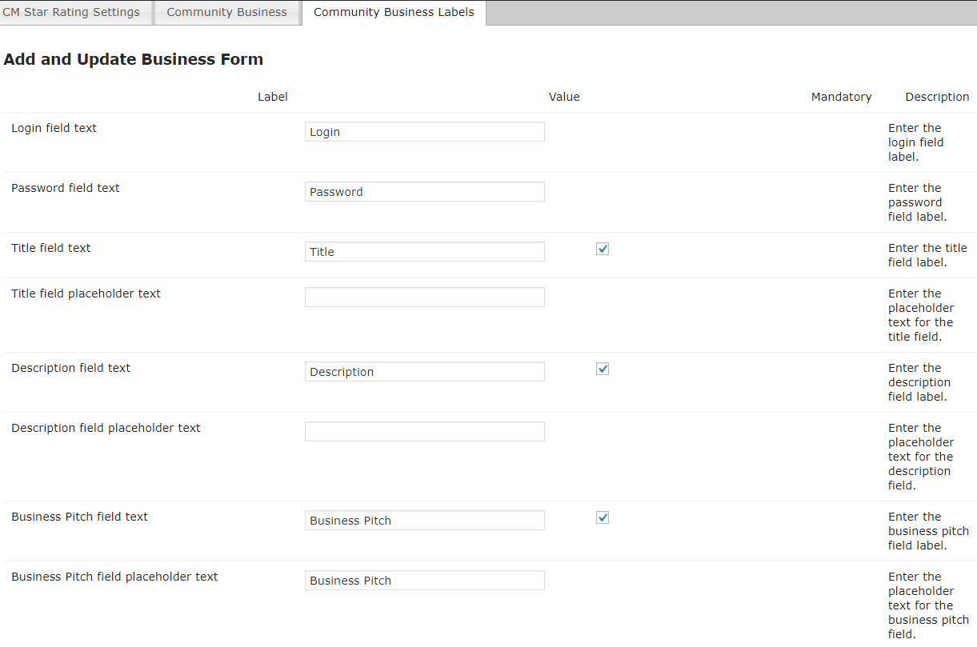The height and width of the screenshot is (647, 977).
Task: Click the Mandatory column header
Action: [841, 97]
